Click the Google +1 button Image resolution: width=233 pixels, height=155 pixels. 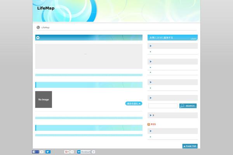click(67, 152)
